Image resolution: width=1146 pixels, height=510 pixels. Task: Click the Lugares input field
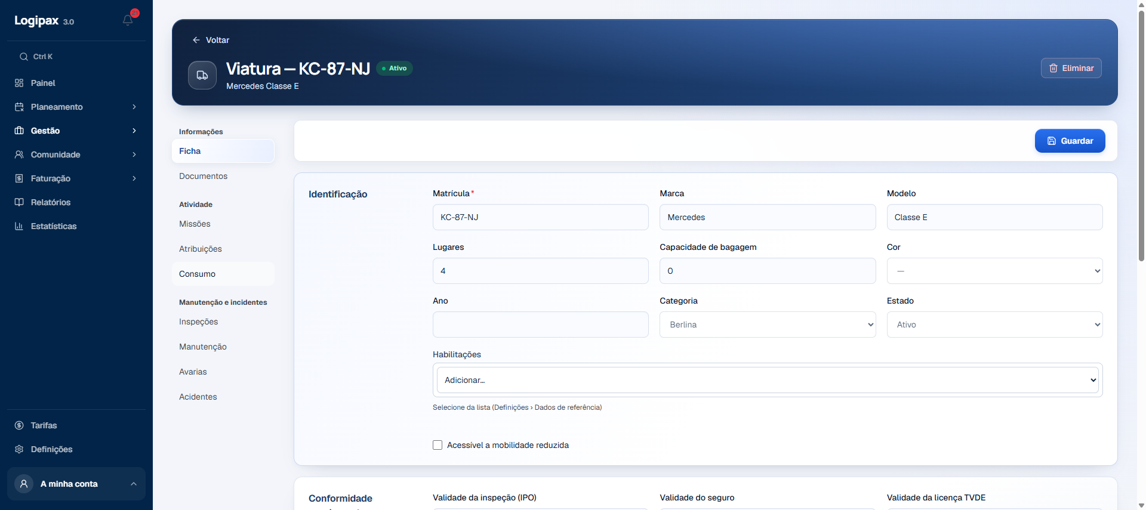click(x=540, y=271)
